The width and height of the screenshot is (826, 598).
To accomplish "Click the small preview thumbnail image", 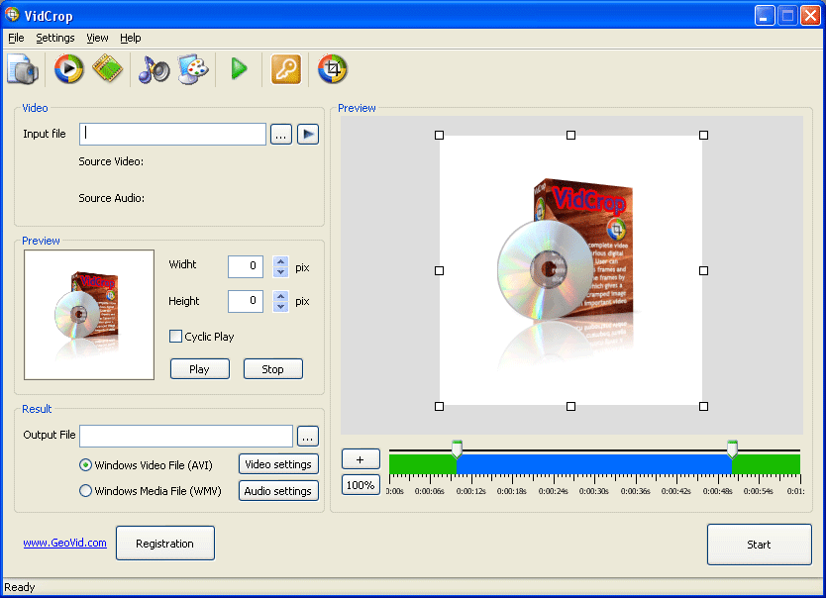I will (89, 315).
